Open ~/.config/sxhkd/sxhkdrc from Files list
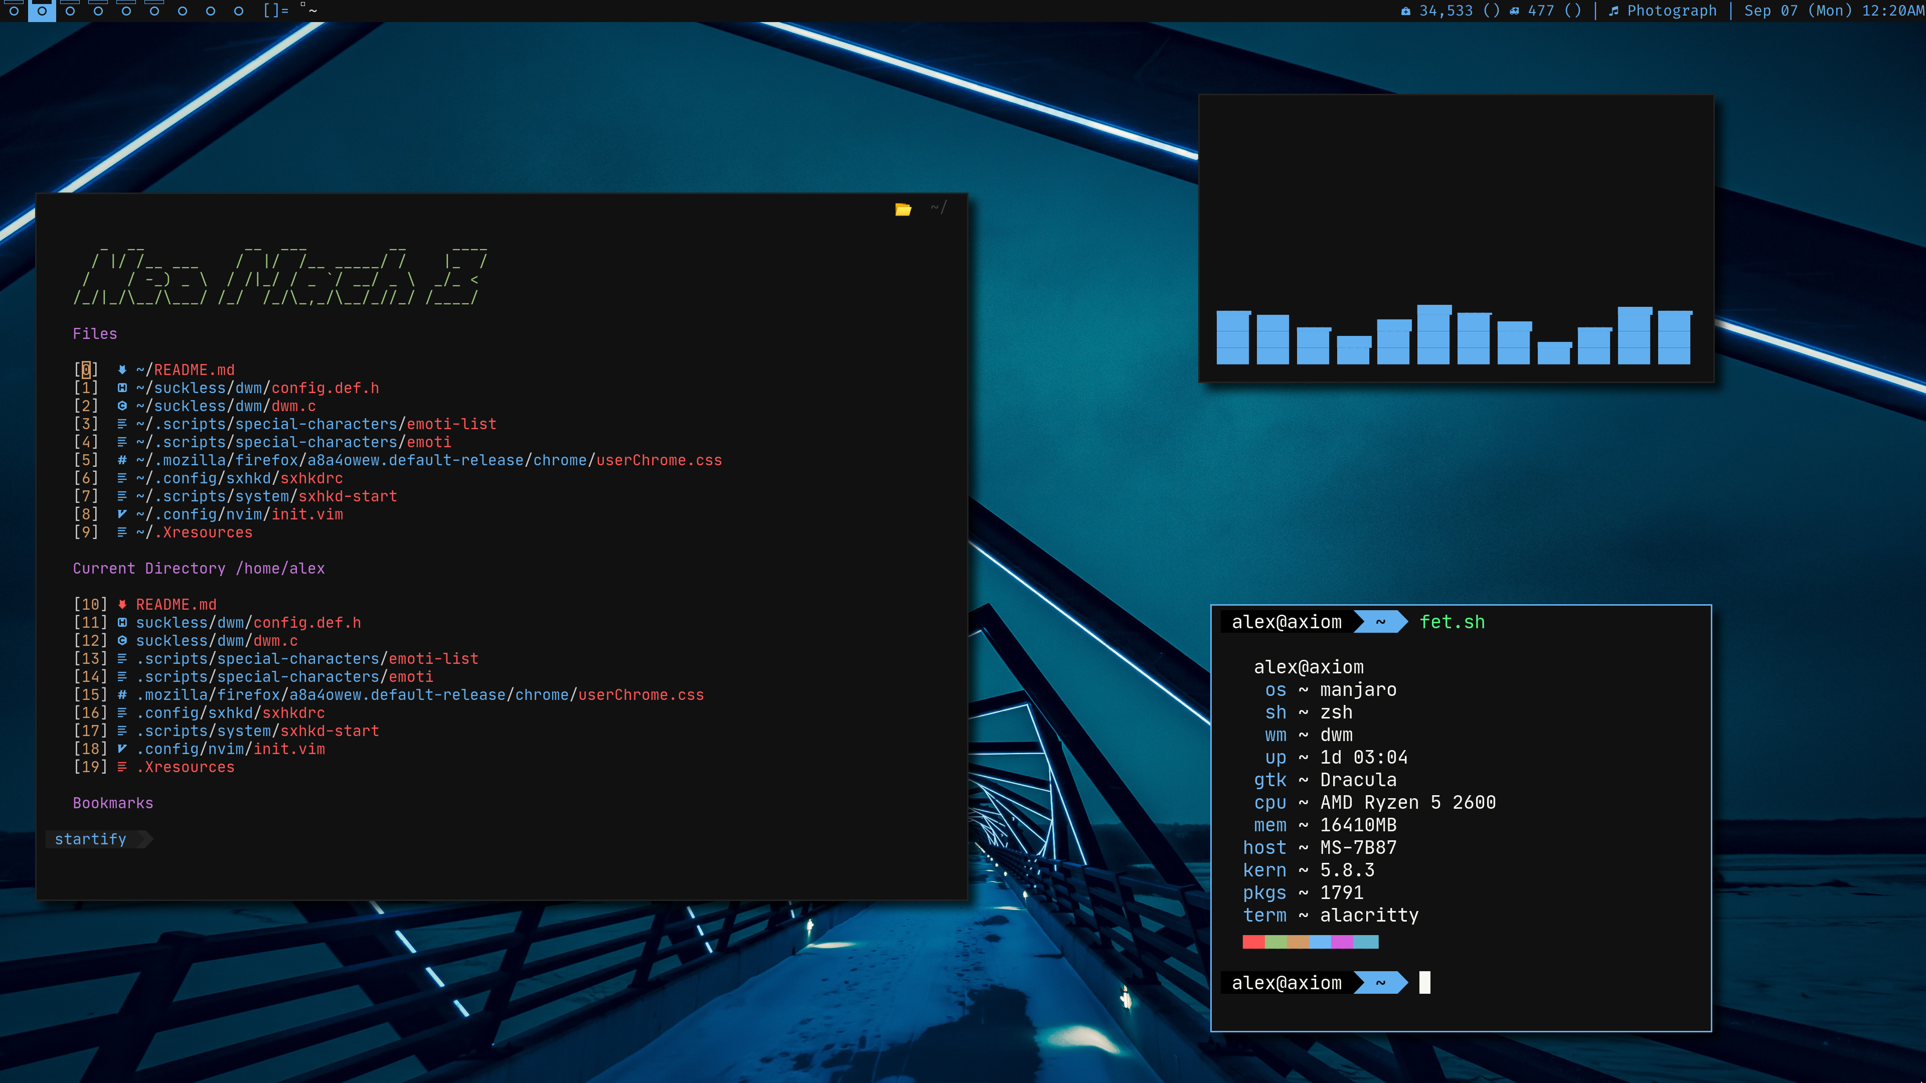Screen dimensions: 1926x1083 pyautogui.click(x=239, y=478)
